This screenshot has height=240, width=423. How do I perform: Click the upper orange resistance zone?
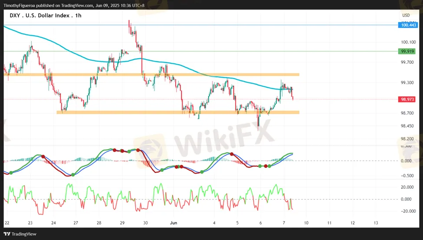coord(152,75)
